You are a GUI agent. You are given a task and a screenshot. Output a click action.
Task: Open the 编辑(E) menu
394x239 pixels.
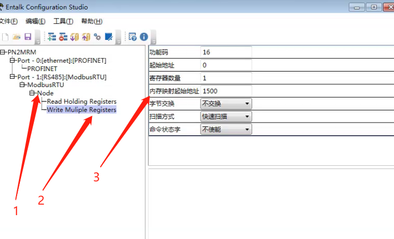(35, 22)
